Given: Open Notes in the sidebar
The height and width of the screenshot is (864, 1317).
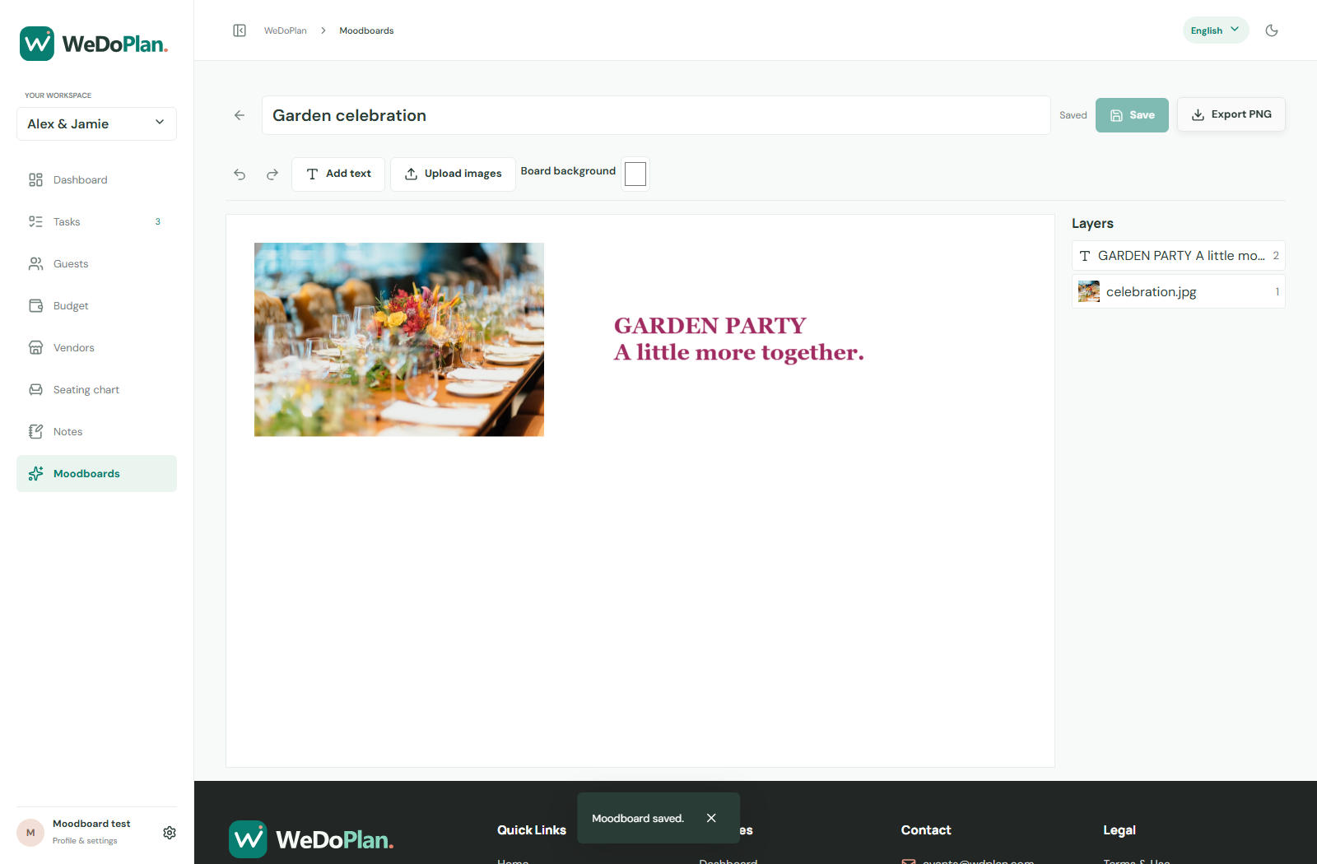Looking at the screenshot, I should tap(96, 432).
